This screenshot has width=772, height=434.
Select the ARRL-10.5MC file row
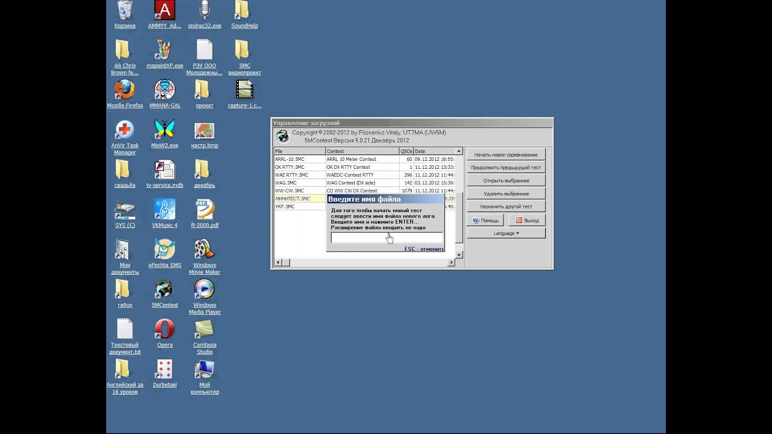(x=365, y=159)
